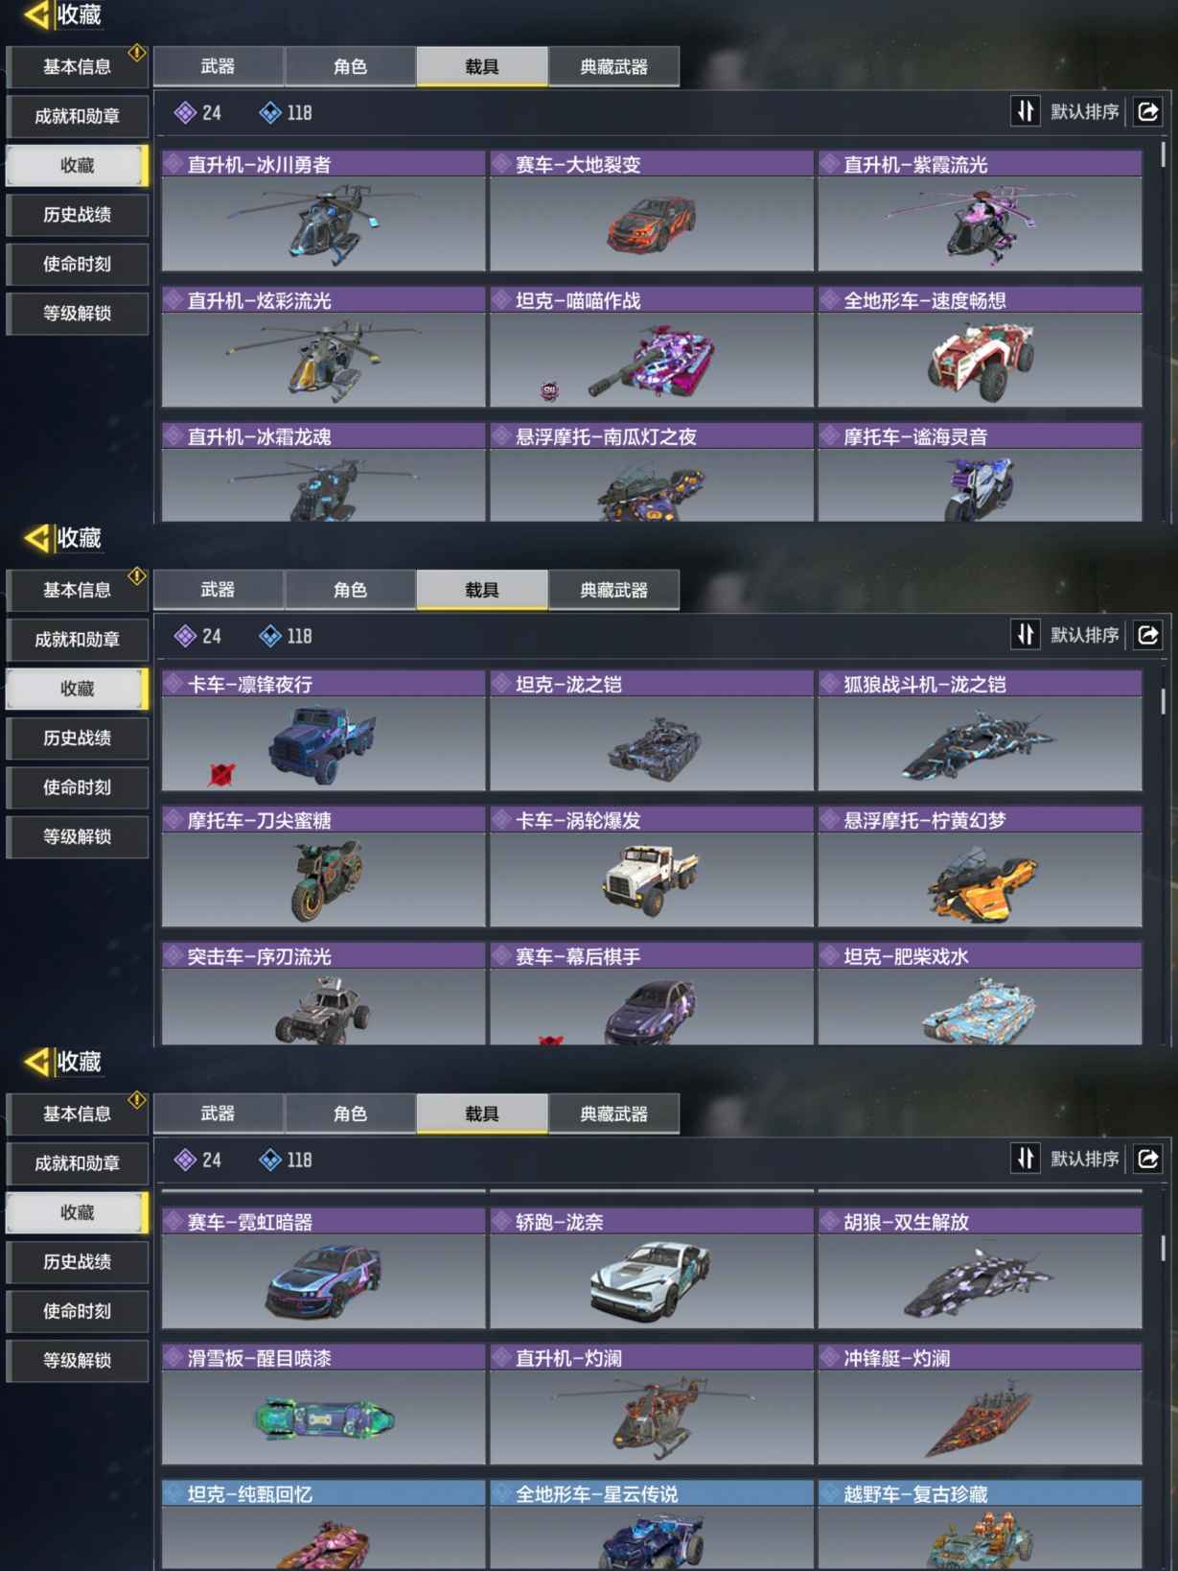Select the 悬浮摩托-南瓜灯之夜 hover bike
1178x1571 pixels.
pos(652,472)
